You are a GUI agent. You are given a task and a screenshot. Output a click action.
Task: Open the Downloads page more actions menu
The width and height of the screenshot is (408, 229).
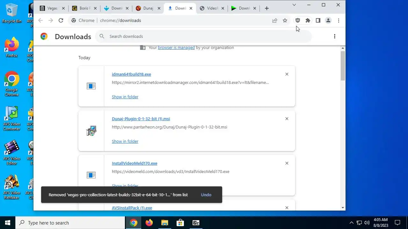tap(334, 36)
